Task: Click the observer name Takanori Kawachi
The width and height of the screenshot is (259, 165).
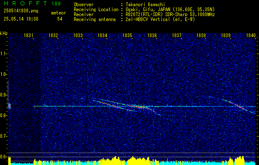Action: click(x=145, y=5)
